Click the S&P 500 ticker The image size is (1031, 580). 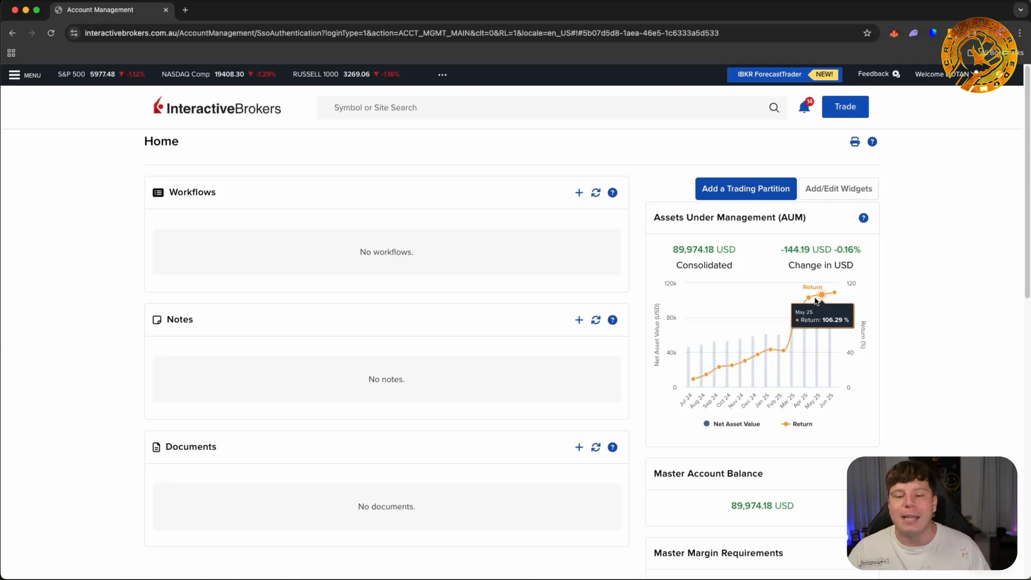tap(101, 74)
